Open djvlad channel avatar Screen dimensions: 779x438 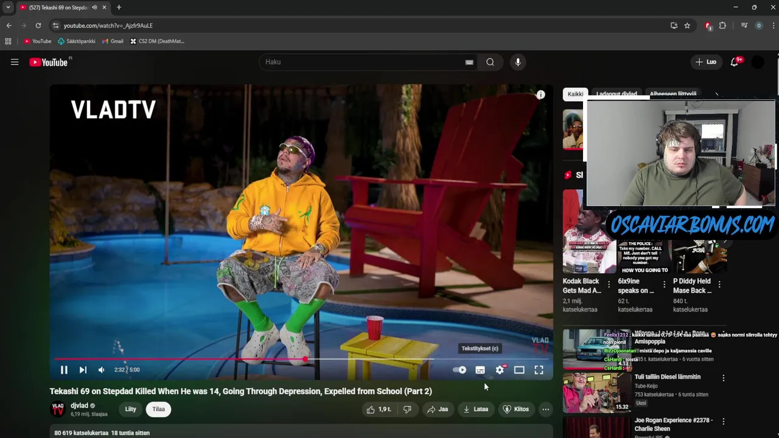(58, 409)
